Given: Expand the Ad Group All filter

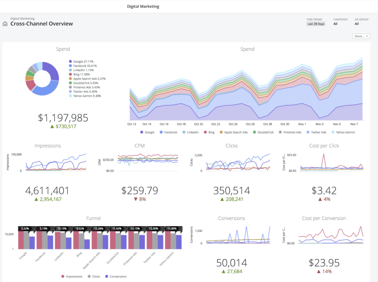Looking at the screenshot, I should pos(357,24).
